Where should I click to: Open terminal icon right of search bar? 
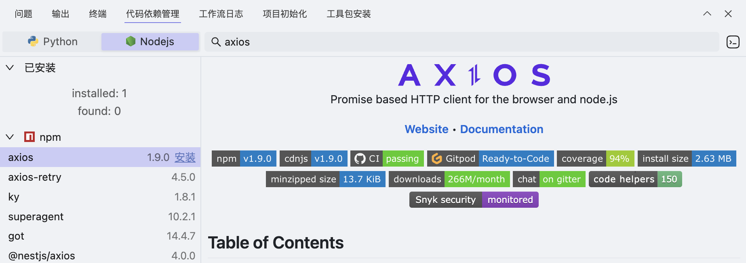733,42
